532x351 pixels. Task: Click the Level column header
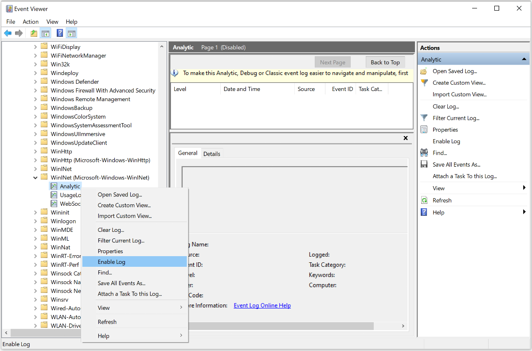[196, 89]
